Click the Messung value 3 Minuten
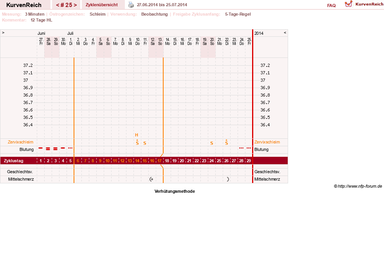This screenshot has width=384, height=269. [34, 14]
